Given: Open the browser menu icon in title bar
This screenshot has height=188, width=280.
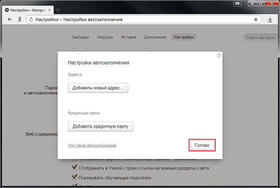Looking at the screenshot, I should point(237,3).
